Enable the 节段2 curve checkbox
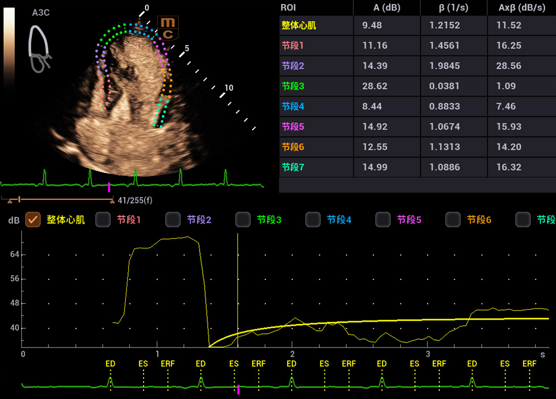 point(173,219)
